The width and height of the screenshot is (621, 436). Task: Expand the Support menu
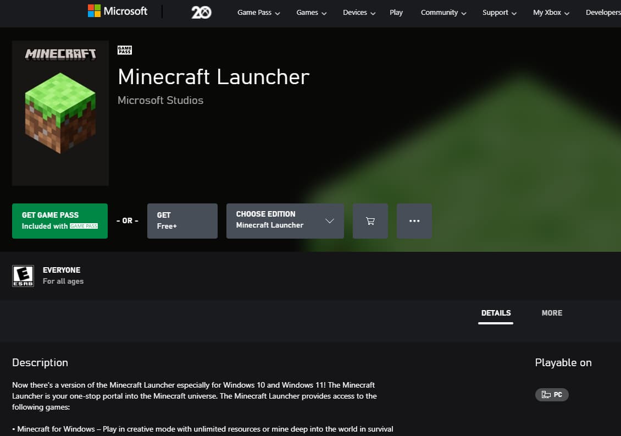500,13
